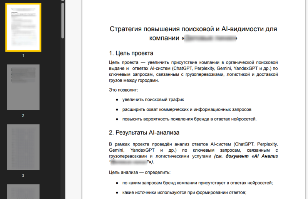Click bullet 'увеличить поисковый трафик'
The height and width of the screenshot is (199, 308).
coord(153,100)
